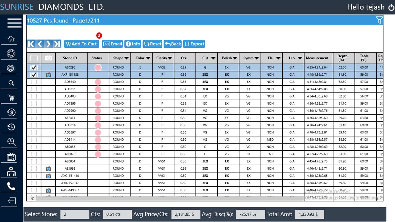Click the Reset button
The height and width of the screenshot is (222, 395).
pyautogui.click(x=152, y=44)
